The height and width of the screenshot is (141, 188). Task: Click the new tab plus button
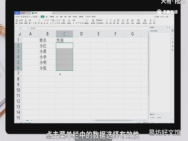point(54,13)
